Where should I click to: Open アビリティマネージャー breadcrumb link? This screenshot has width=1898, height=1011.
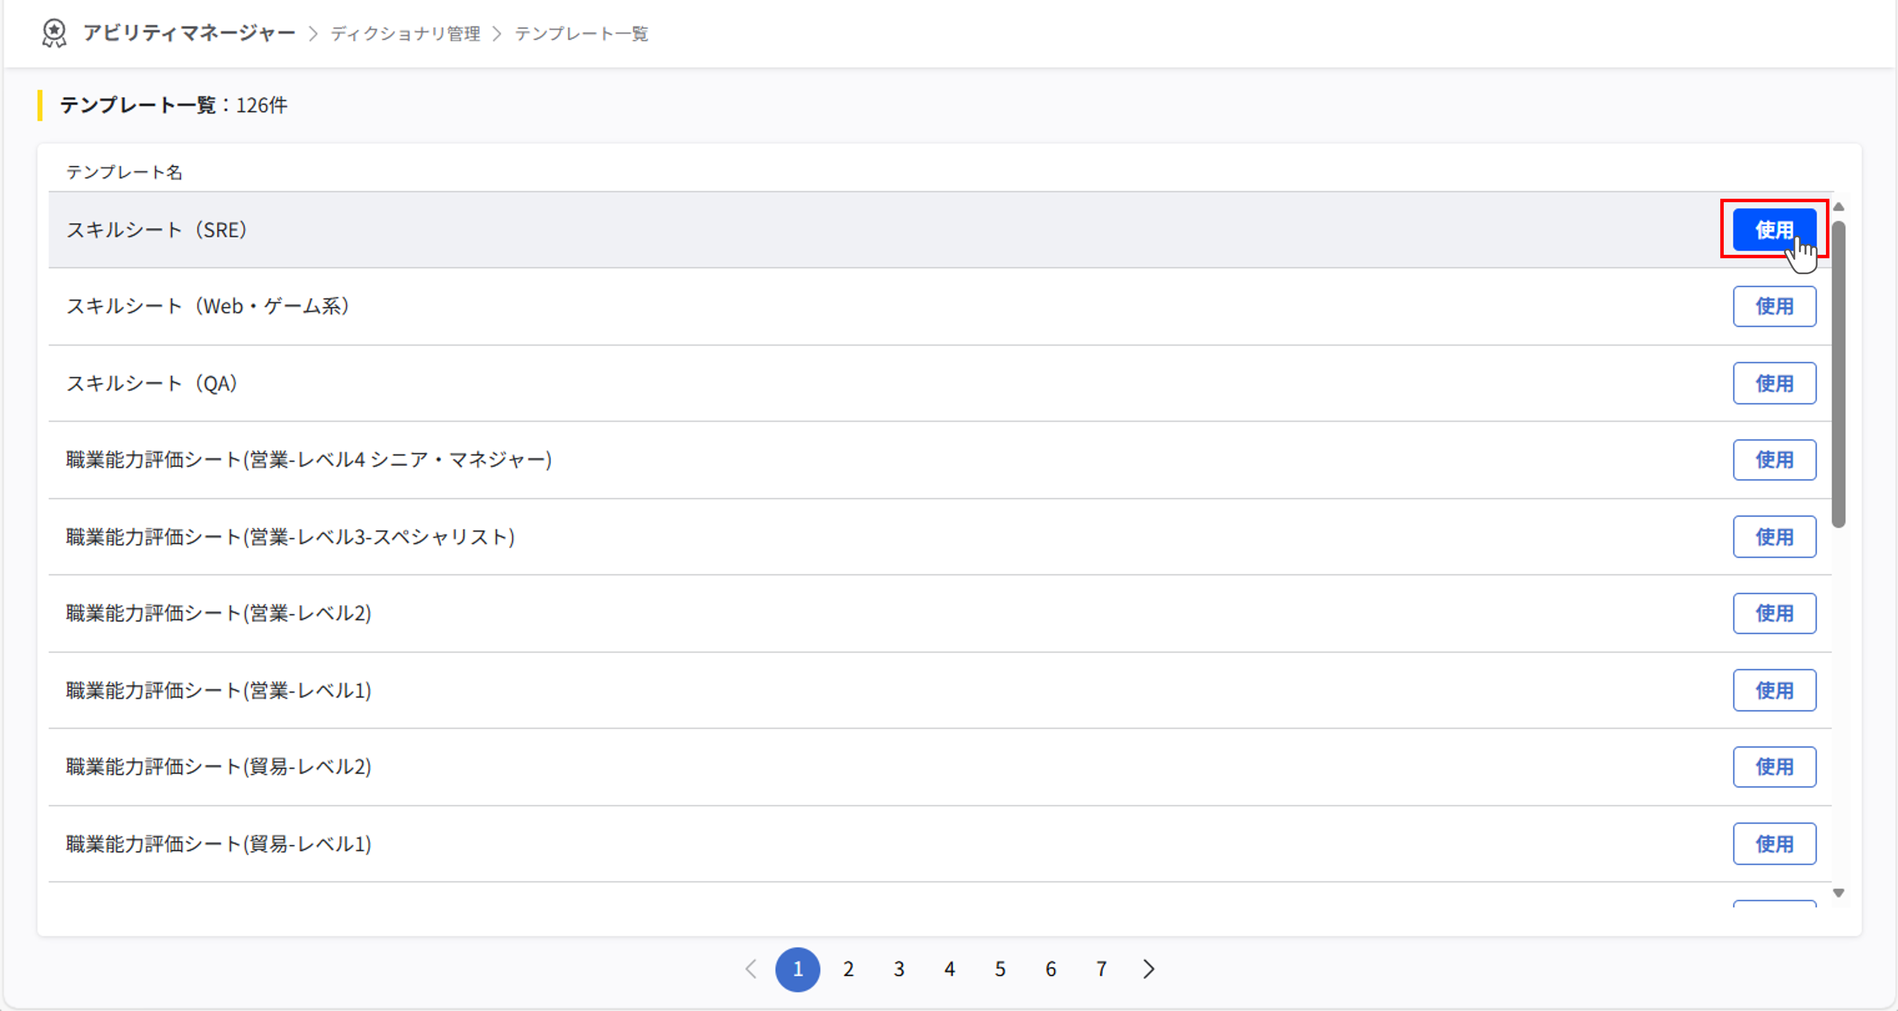(x=189, y=33)
